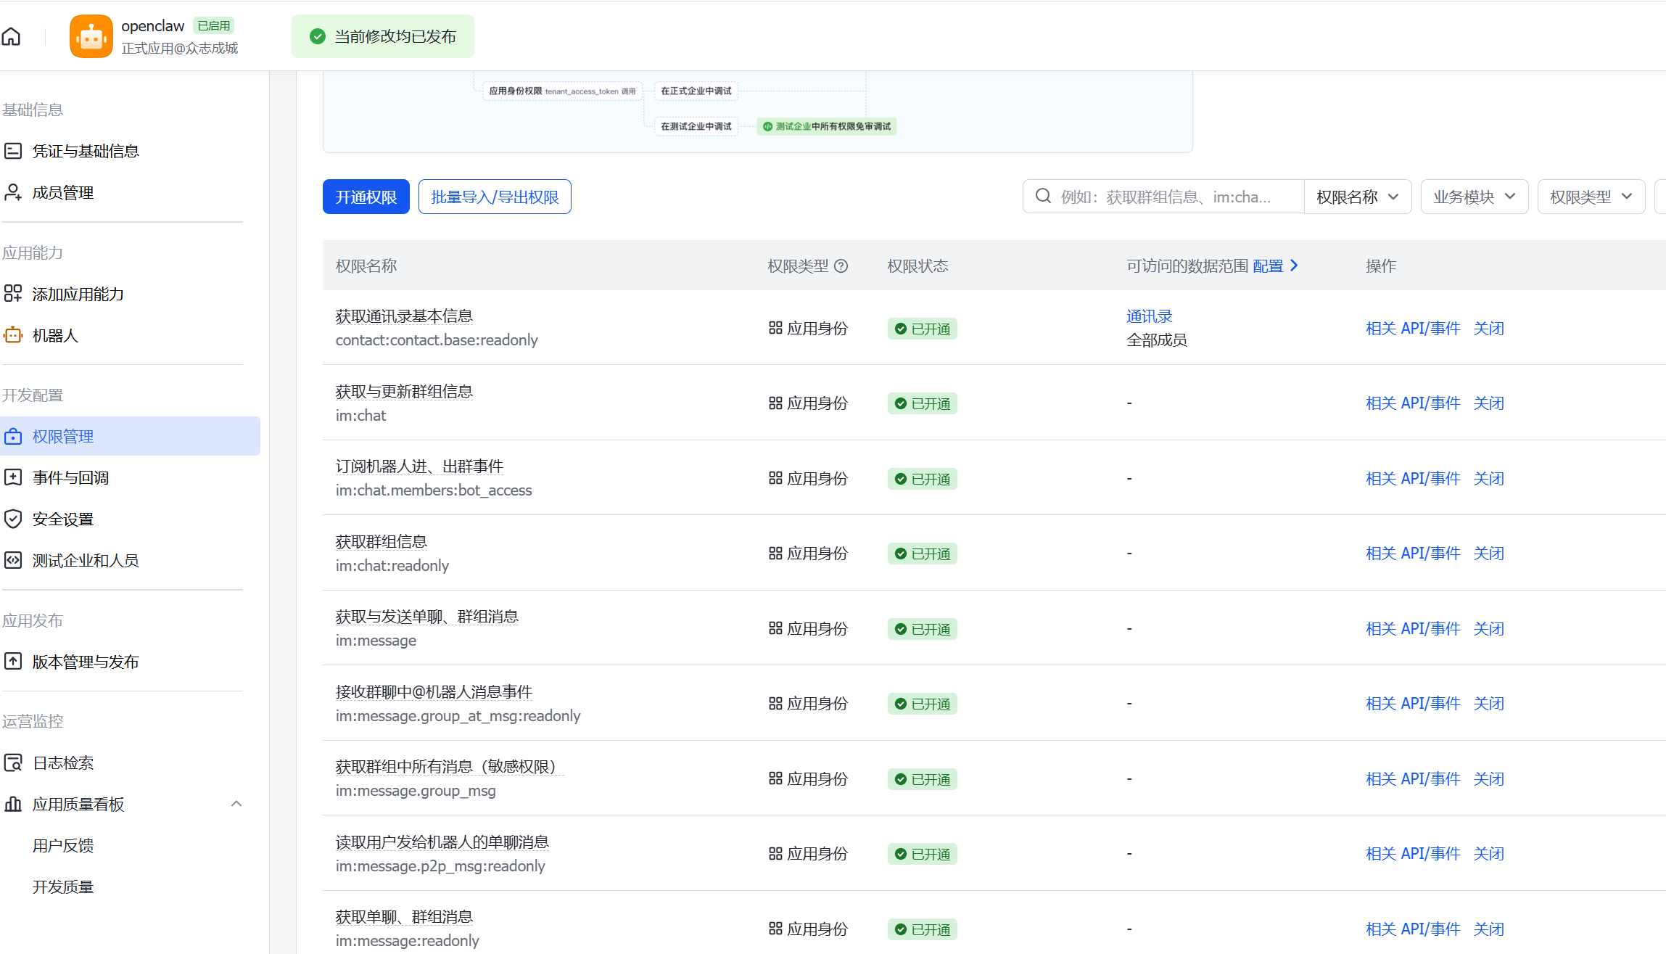Click 关闭 for im:chat permission
The image size is (1666, 954).
coord(1488,403)
